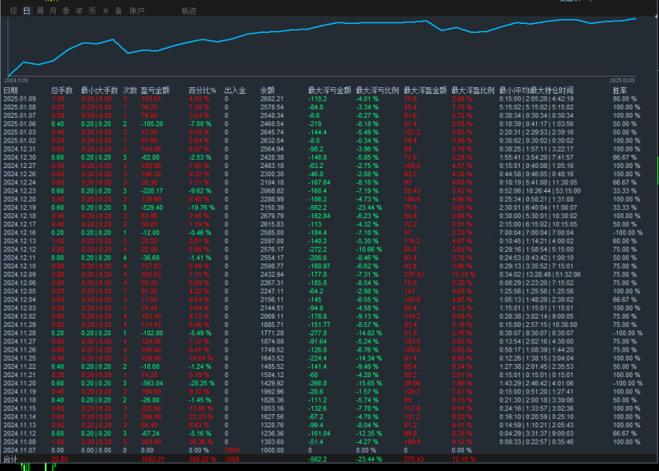
Task: Switch to the 币 currency tab
Action: tap(92, 12)
